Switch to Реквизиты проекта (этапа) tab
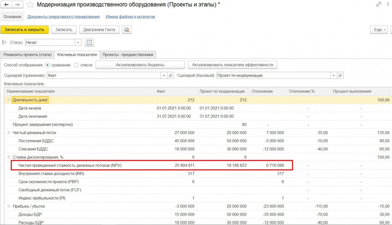The height and width of the screenshot is (225, 392). [27, 55]
